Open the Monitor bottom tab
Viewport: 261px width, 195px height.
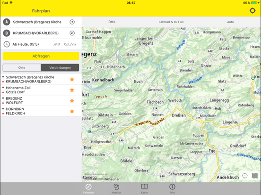pyautogui.click(x=116, y=189)
